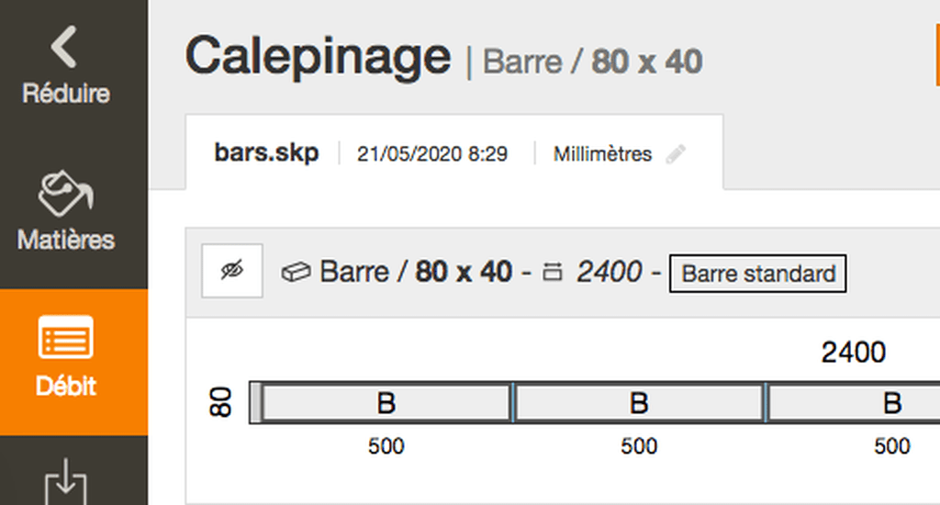
Task: Click the bar material icon before Barre
Action: click(296, 273)
